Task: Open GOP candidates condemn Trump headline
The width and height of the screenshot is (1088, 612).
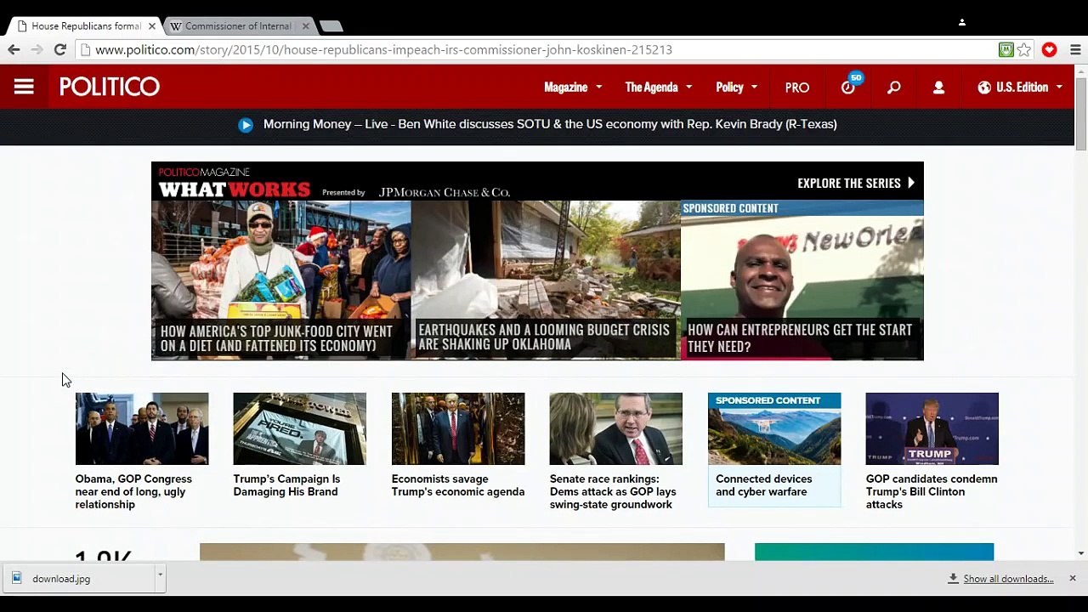Action: pyautogui.click(x=932, y=491)
